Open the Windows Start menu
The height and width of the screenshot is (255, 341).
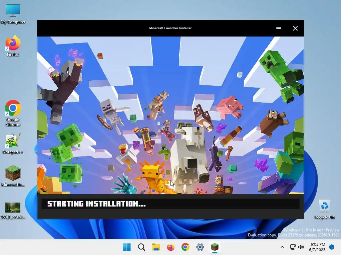tap(127, 247)
